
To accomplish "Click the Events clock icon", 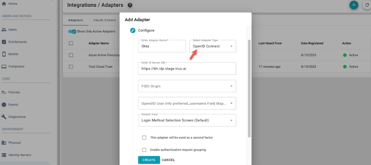I will point(4,104).
